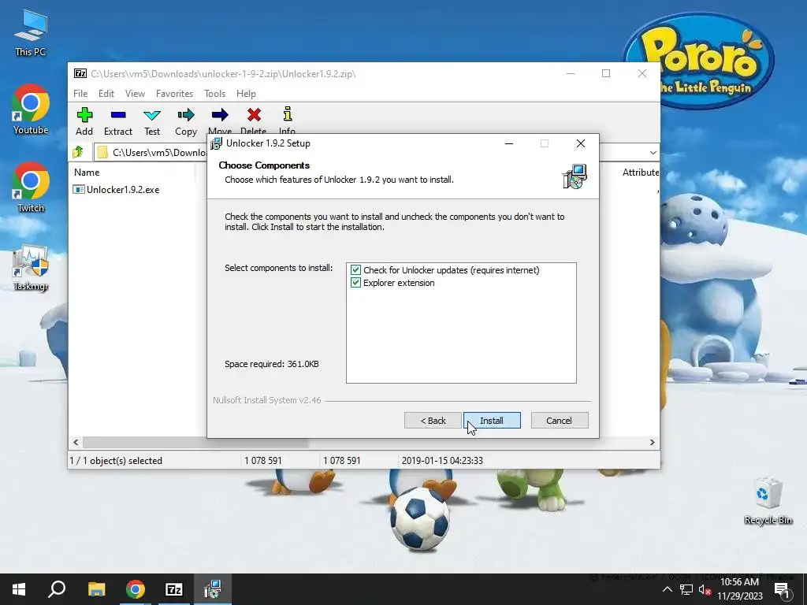
Task: Click the Test toolbar icon in 7-Zip
Action: pyautogui.click(x=152, y=121)
